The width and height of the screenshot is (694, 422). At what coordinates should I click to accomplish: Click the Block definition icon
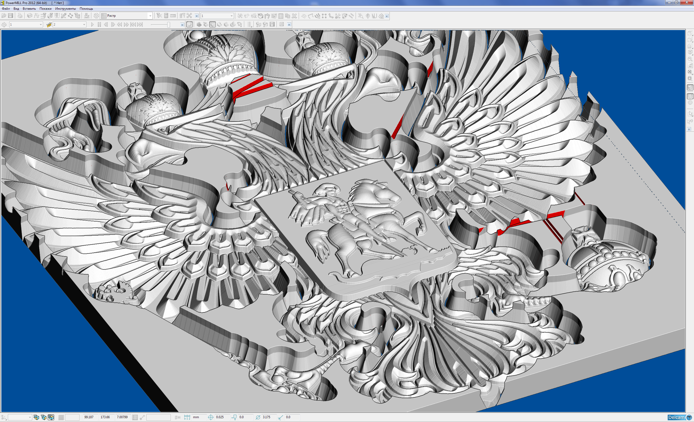click(29, 16)
